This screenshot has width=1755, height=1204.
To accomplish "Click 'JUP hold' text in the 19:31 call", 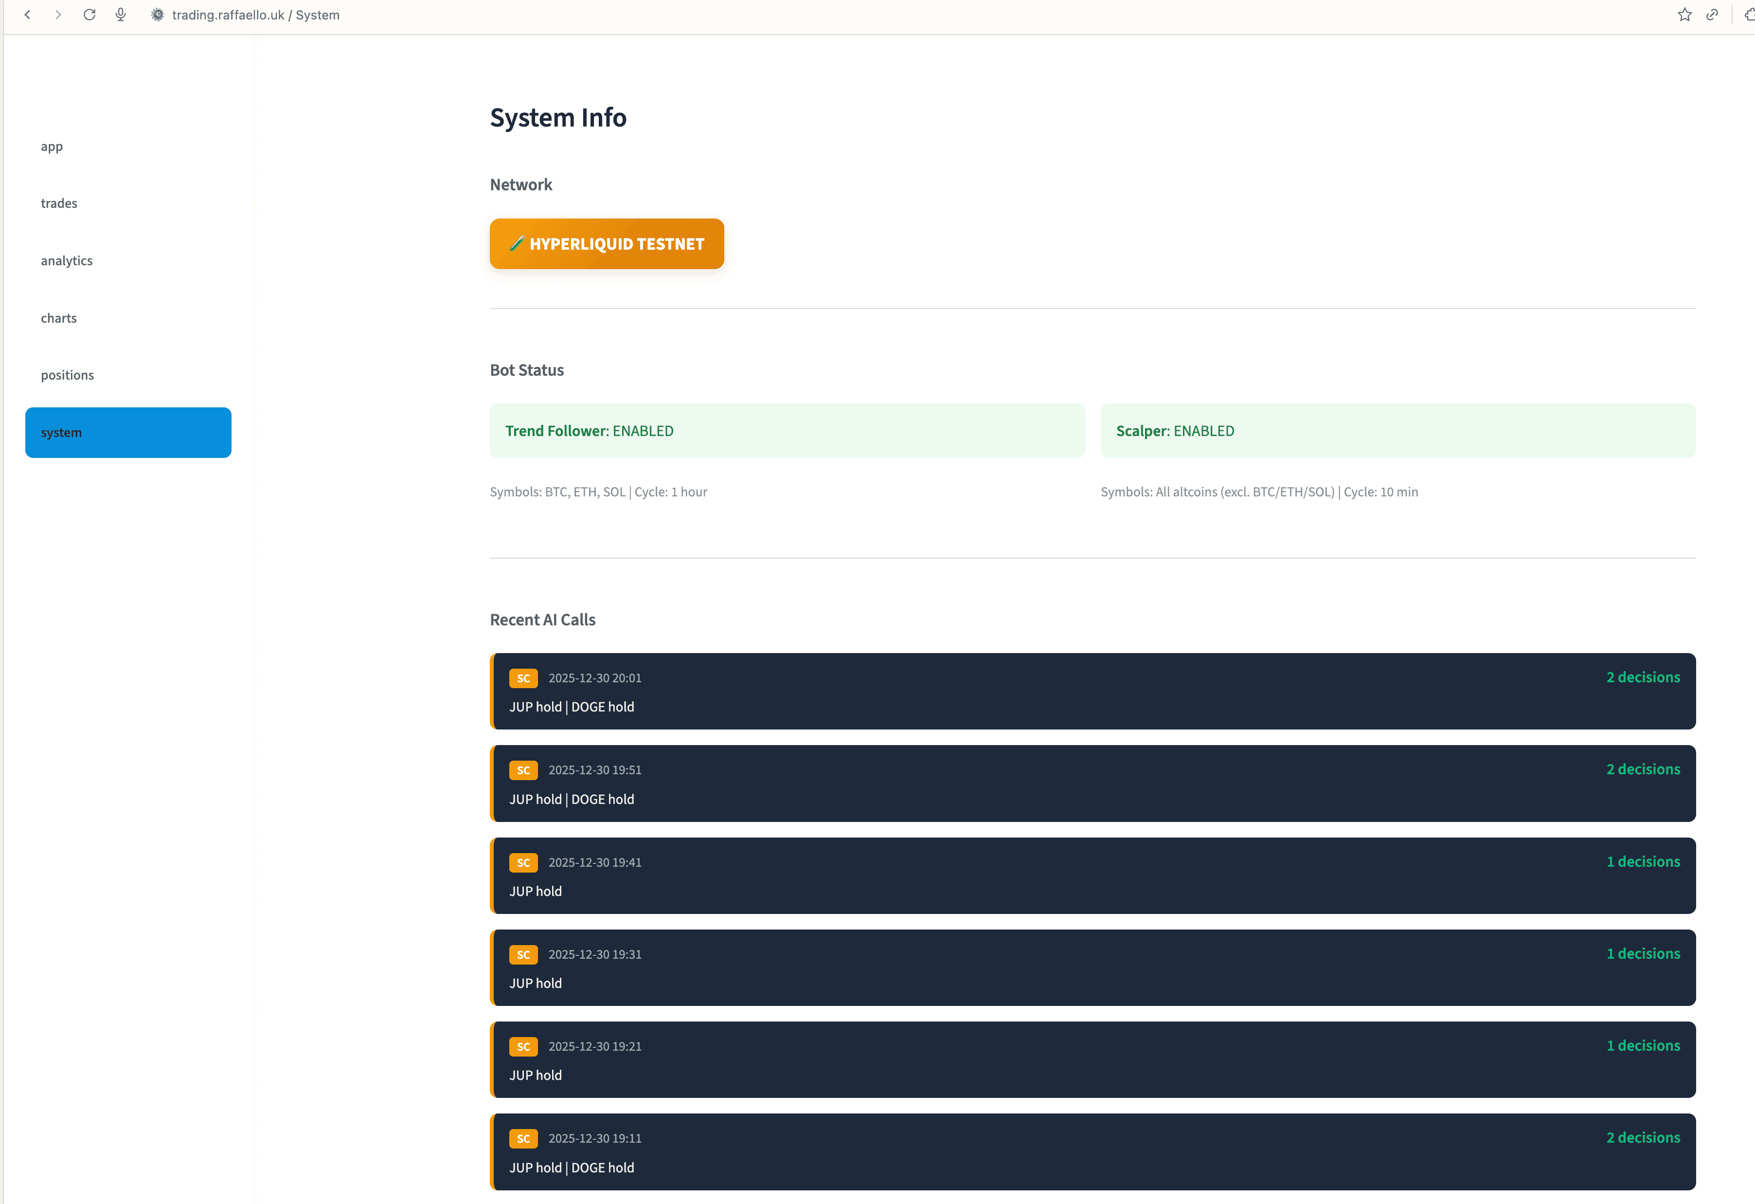I will coord(536,984).
